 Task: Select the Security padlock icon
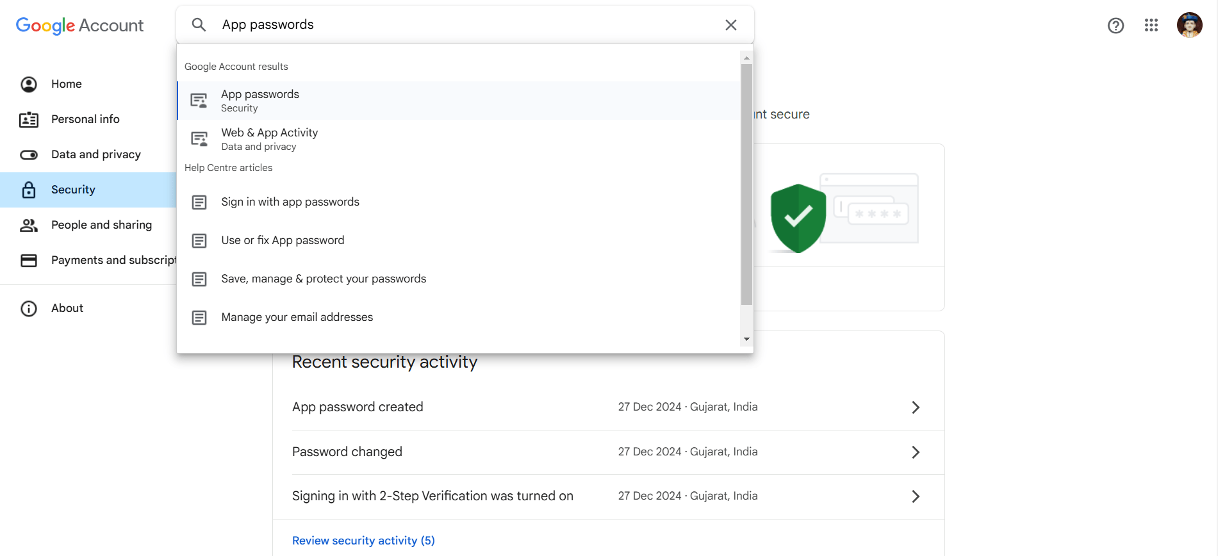tap(29, 190)
